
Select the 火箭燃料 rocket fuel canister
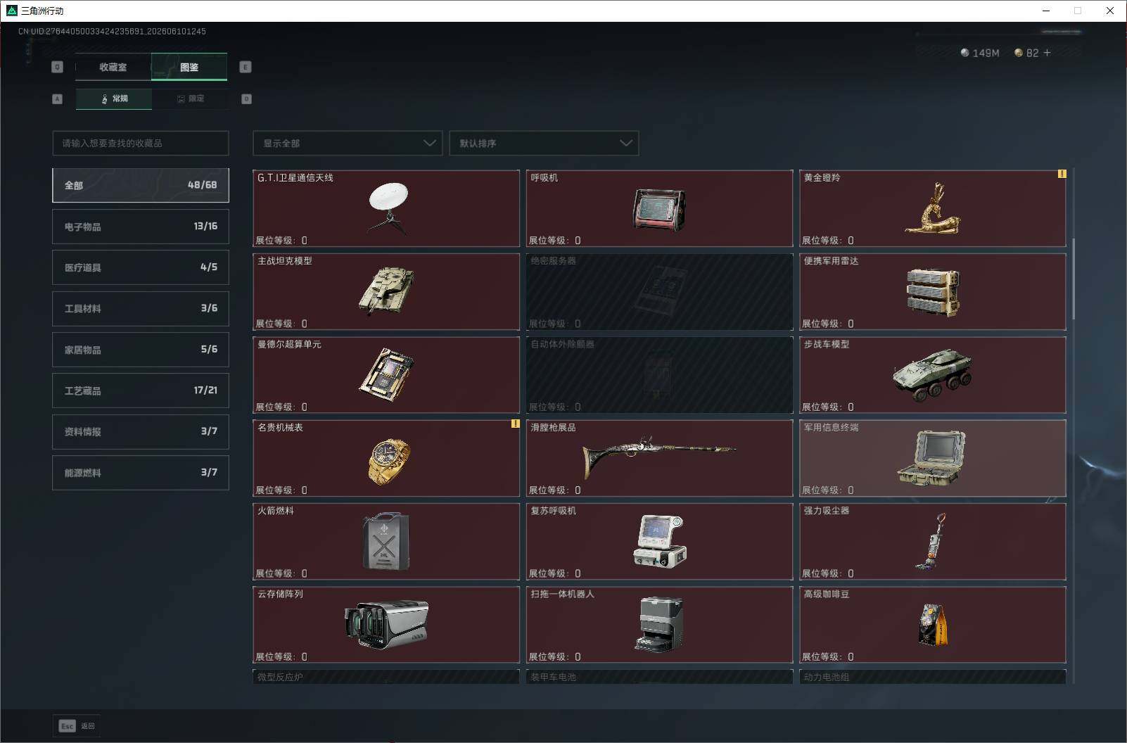[x=386, y=541]
